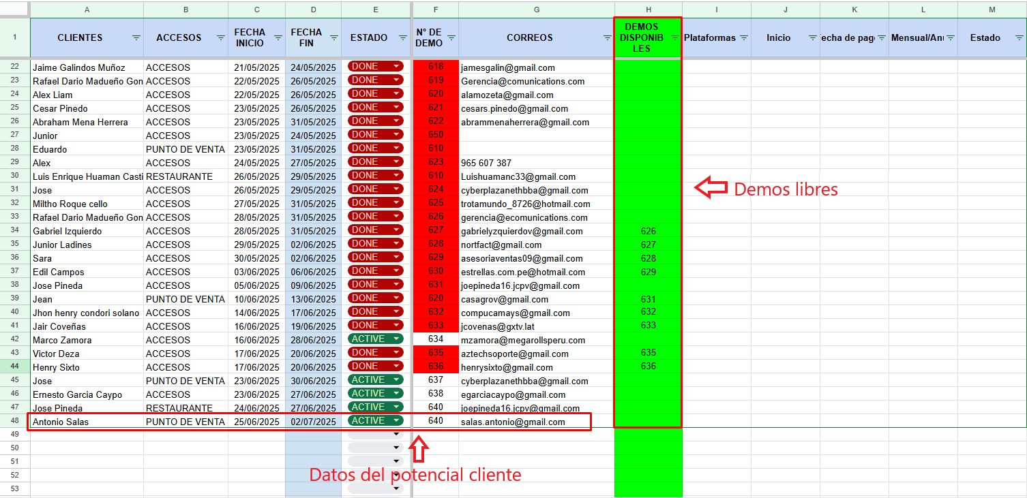Open DONE status dropdown for Jaime Galindos Muñoz
The height and width of the screenshot is (498, 1027).
(x=396, y=67)
